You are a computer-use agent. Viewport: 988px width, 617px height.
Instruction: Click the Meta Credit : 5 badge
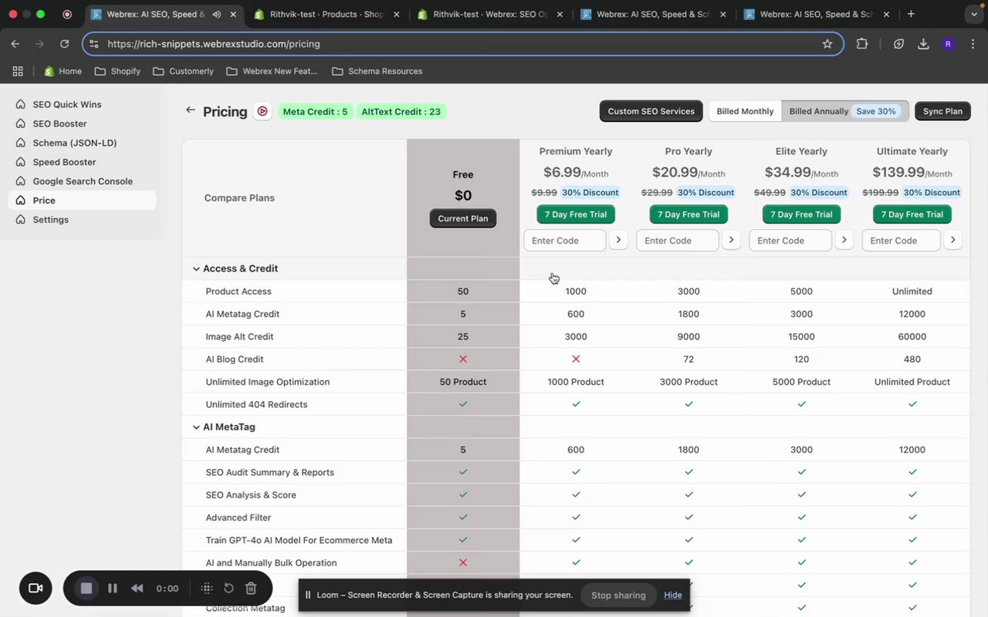[315, 112]
